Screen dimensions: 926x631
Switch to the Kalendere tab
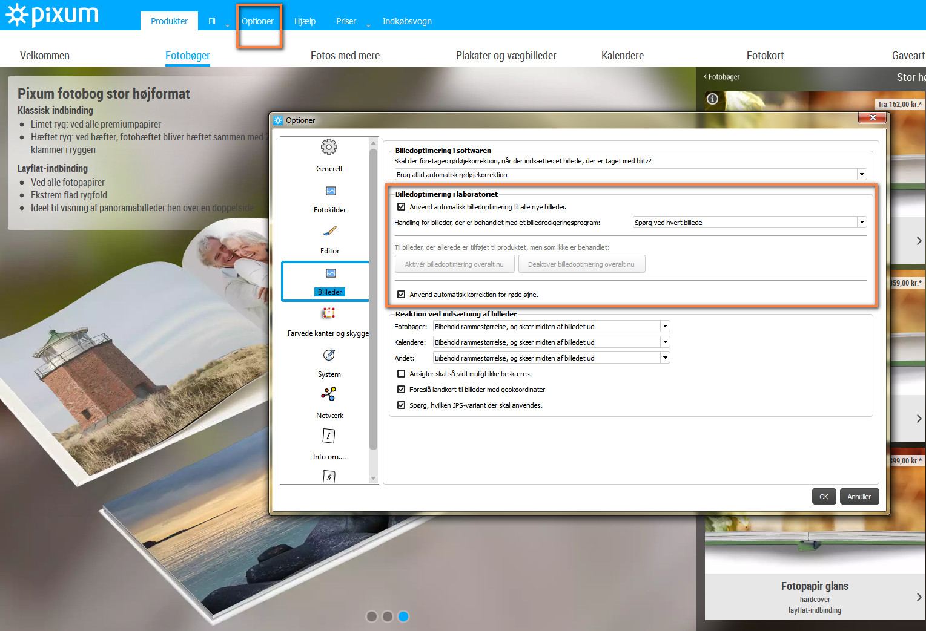tap(622, 56)
